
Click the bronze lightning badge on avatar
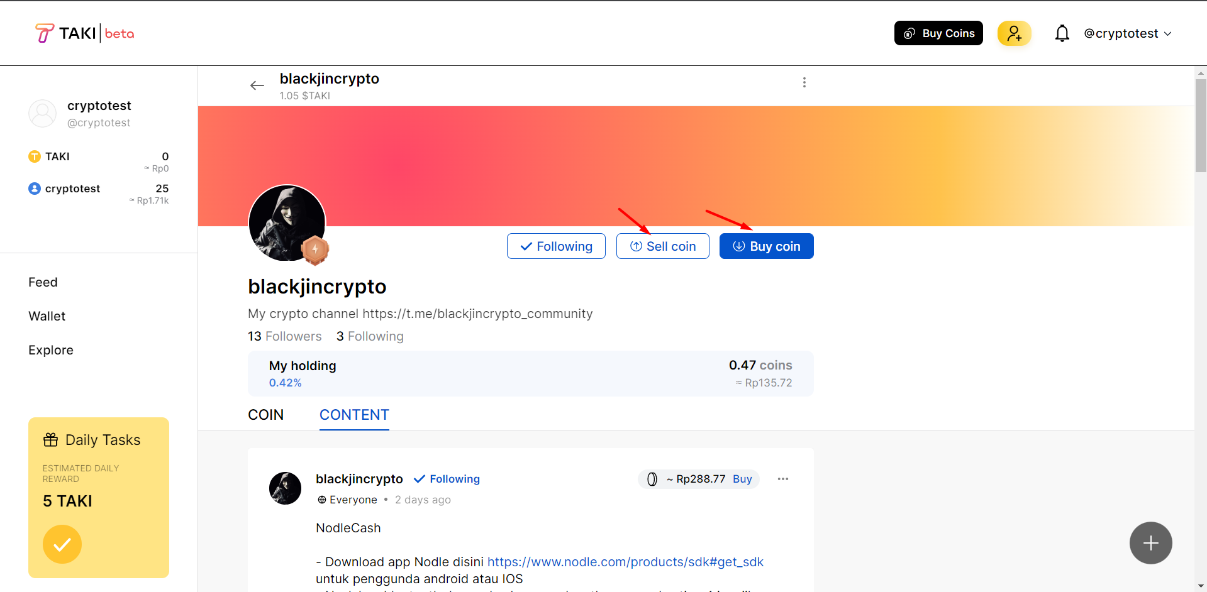pyautogui.click(x=315, y=249)
